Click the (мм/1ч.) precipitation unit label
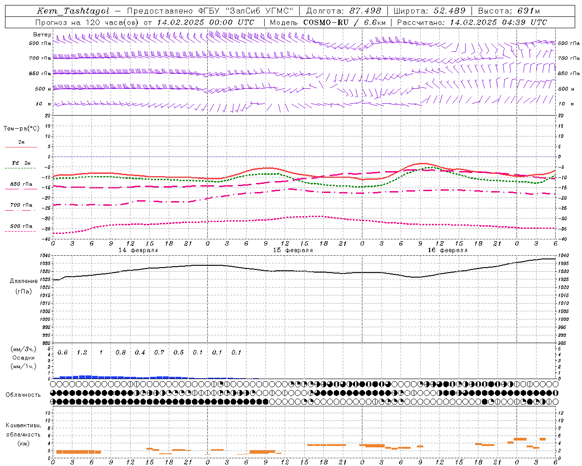This screenshot has width=582, height=466. point(24,366)
